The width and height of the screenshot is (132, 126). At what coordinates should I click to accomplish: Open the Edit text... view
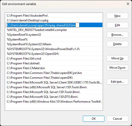tap(117, 82)
